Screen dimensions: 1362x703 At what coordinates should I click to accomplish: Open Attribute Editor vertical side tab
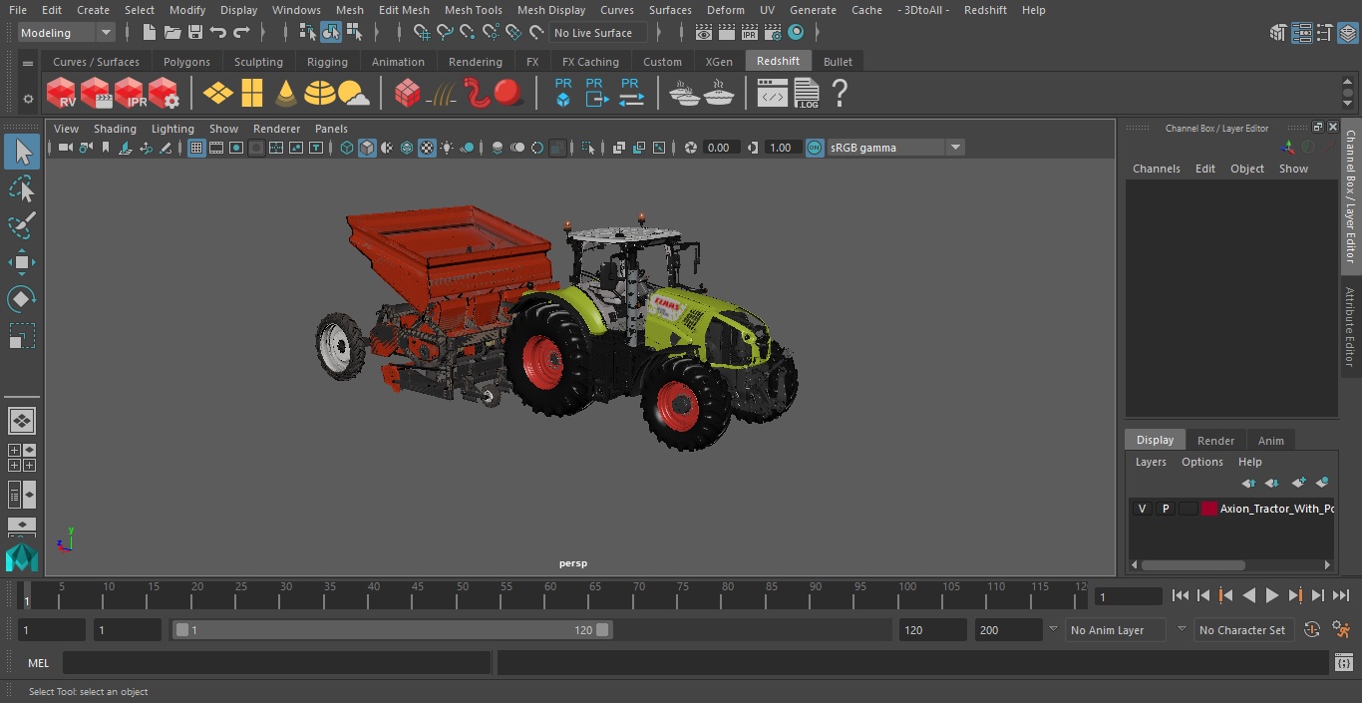pos(1350,326)
